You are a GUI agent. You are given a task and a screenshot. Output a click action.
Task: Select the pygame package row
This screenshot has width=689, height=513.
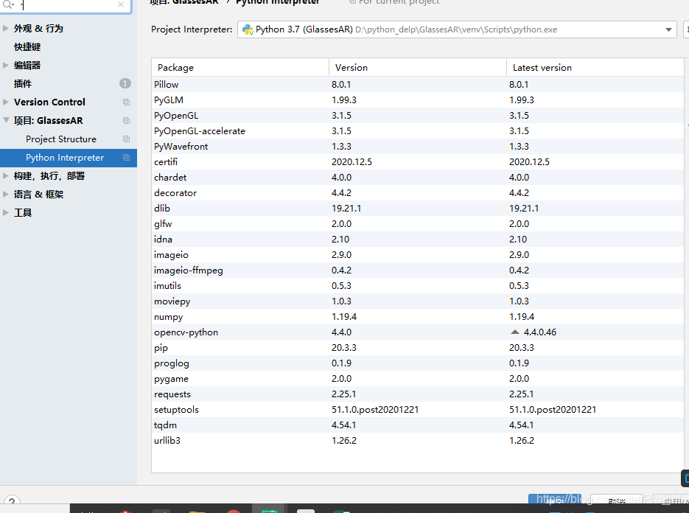click(418, 379)
